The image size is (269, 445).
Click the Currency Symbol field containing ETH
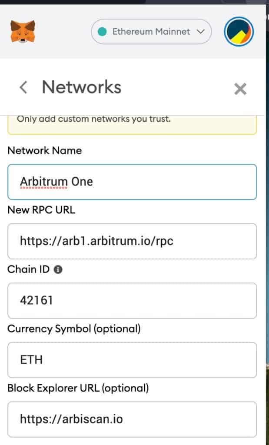(x=132, y=360)
